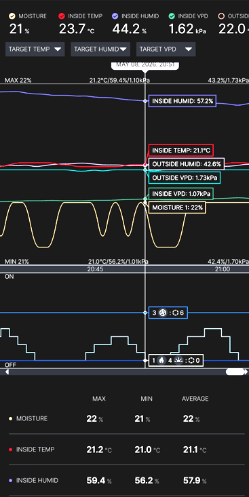
Task: Click the Inside VPD 1.07kPa tooltip label
Action: pos(180,194)
